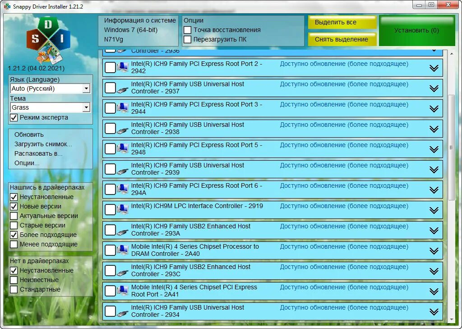This screenshot has width=462, height=329.
Task: Select row Intel(R) ICH9 Family USB Universal Host Controller - 2939
Action: click(x=273, y=169)
